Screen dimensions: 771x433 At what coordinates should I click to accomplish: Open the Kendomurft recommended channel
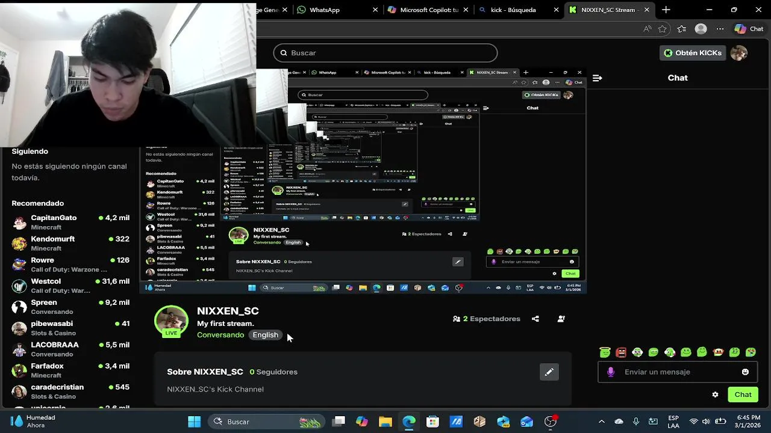70,243
